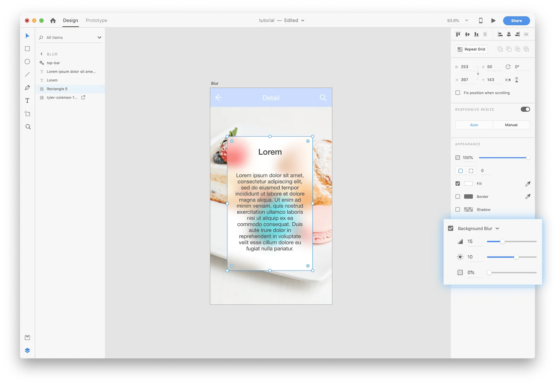Pick border color with the eyedropper
The width and height of the screenshot is (555, 385).
pos(528,196)
